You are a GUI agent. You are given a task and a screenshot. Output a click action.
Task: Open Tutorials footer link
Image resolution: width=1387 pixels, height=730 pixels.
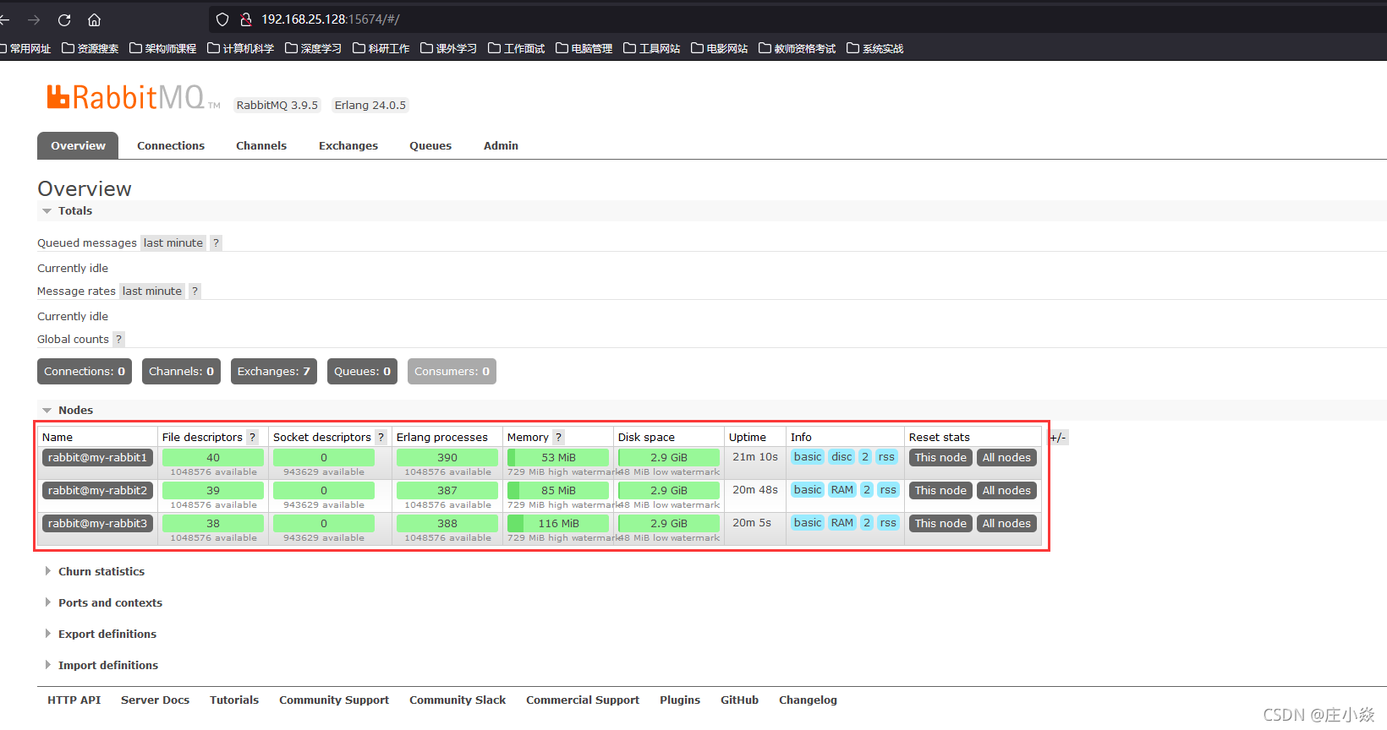pos(234,700)
